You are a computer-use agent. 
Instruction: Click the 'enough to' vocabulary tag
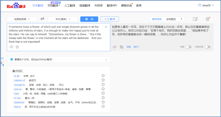(x=19, y=85)
